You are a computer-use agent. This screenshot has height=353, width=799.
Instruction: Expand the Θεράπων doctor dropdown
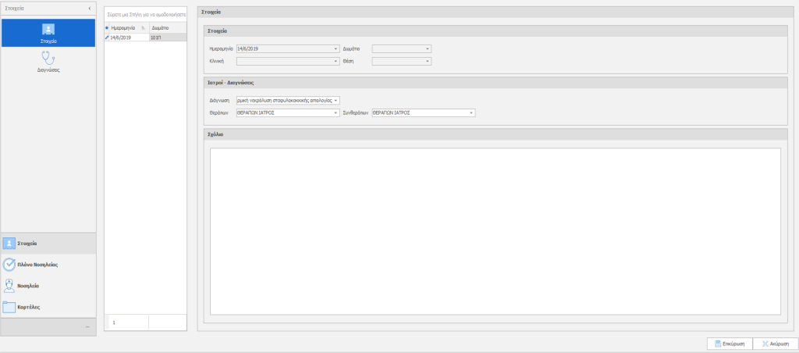[x=335, y=112]
